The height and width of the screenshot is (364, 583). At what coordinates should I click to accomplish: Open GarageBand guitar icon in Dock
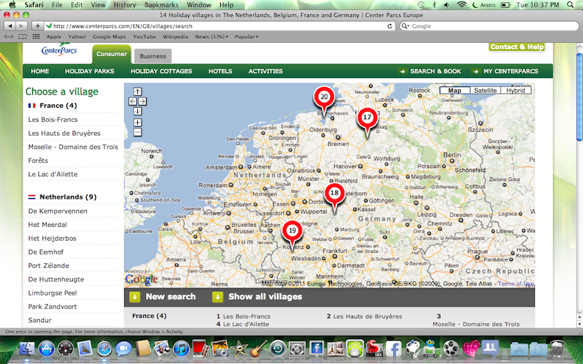pyautogui.click(x=259, y=349)
